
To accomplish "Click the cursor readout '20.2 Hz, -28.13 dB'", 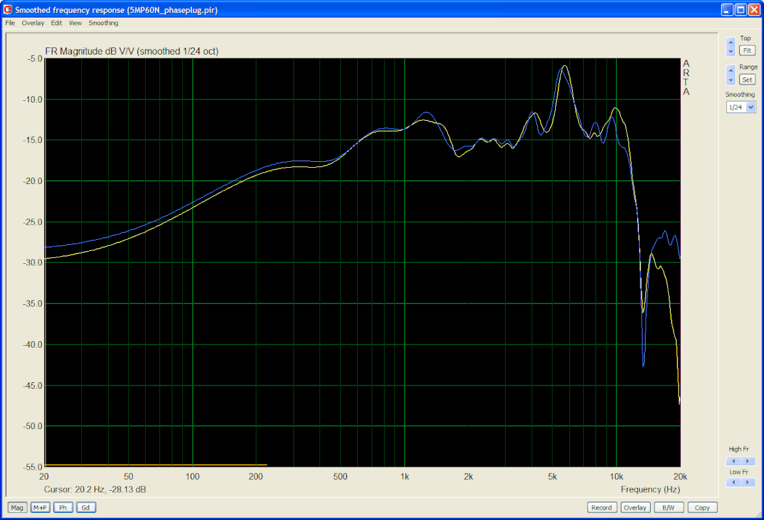I will click(111, 489).
